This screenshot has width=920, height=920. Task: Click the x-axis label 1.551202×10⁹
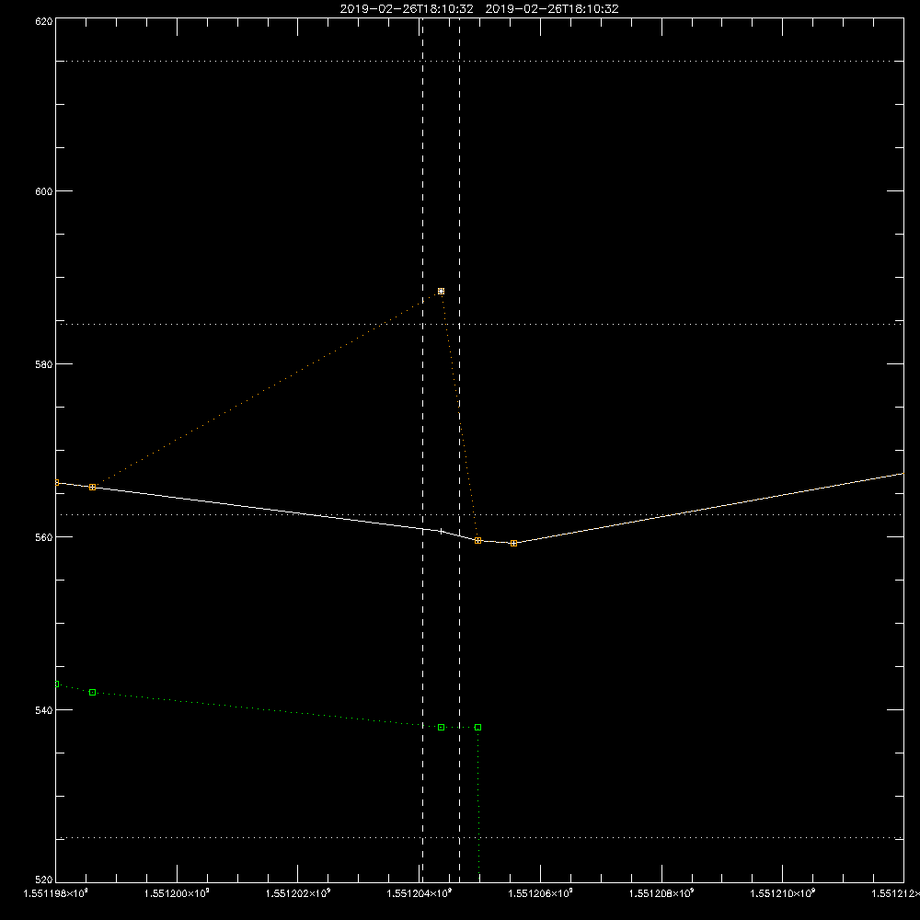(298, 893)
